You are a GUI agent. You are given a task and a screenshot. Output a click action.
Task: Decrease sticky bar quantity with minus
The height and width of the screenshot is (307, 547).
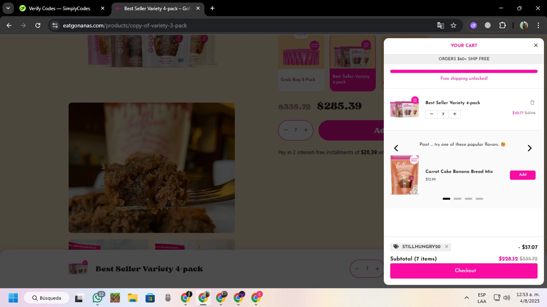[357, 269]
